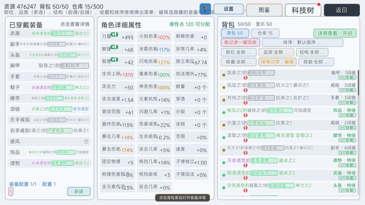Click the red alert icon under 锻纹兵刃 backpack row
Screen dimensions: 365x205
tap(245, 178)
